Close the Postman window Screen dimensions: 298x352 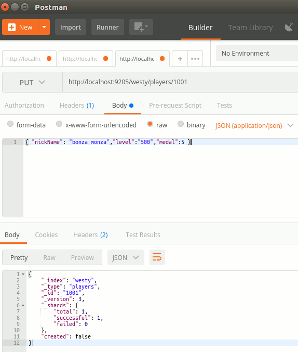pyautogui.click(x=5, y=7)
